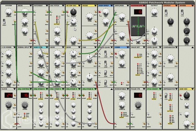Image resolution: width=196 pixels, height=131 pixels.
Task: Expand the empty slot beside MONOSTABLE
Action: (x=112, y=89)
